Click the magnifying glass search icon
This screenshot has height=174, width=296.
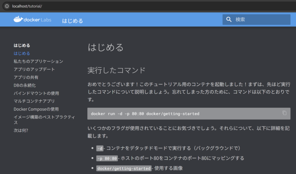pos(229,20)
